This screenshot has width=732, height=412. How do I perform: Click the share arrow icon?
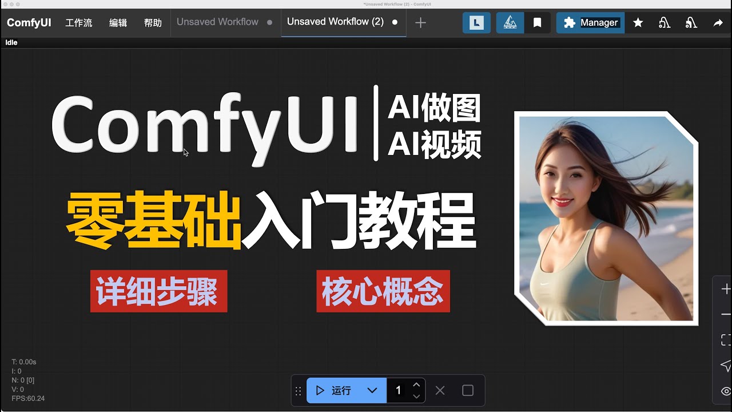pos(718,23)
